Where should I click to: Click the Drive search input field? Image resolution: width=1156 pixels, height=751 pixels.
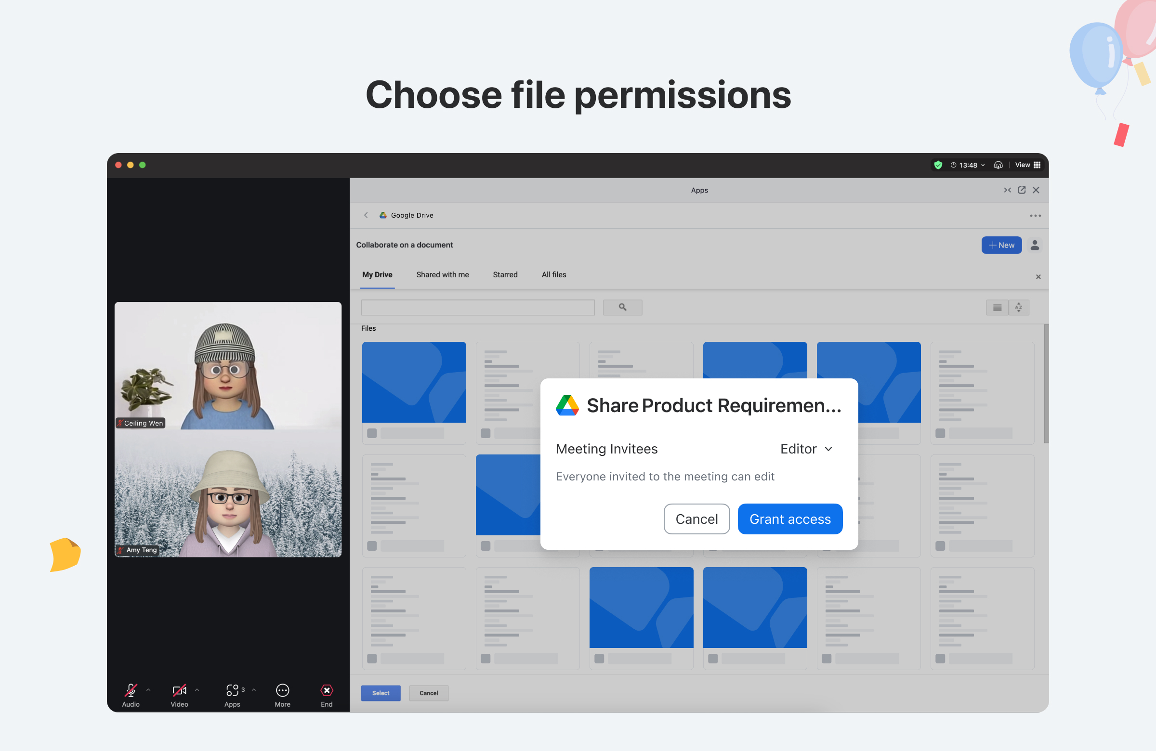pos(477,307)
